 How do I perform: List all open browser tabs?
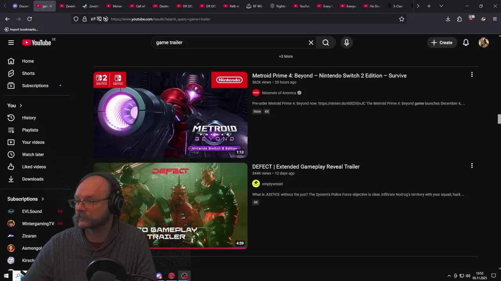(441, 6)
